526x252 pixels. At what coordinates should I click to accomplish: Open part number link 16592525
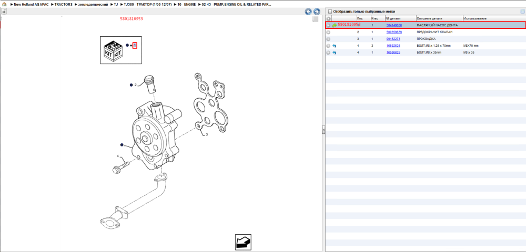click(393, 46)
